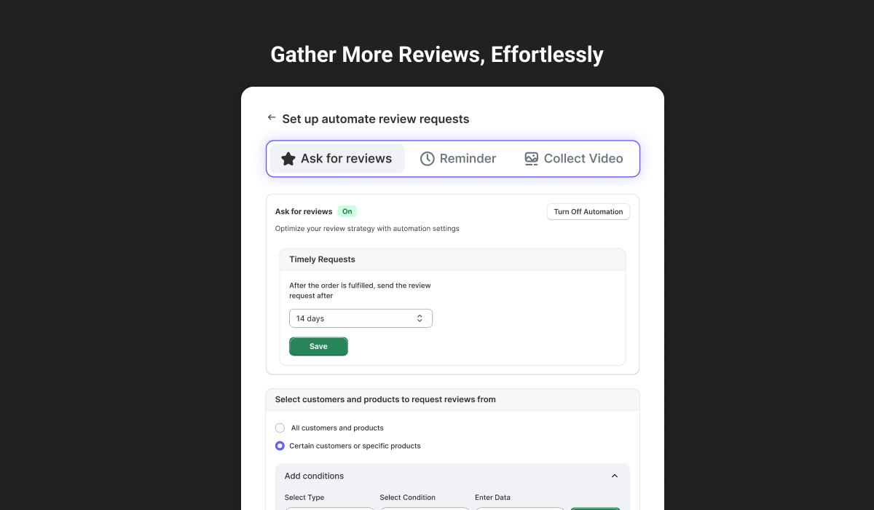Screen dimensions: 874x510
Task: Click the up-down arrows in the 14 days selector
Action: [420, 318]
